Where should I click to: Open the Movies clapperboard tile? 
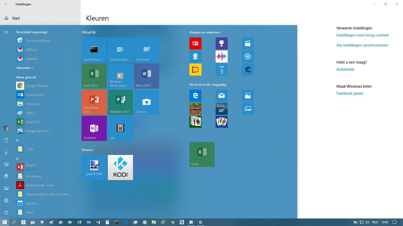[248, 43]
